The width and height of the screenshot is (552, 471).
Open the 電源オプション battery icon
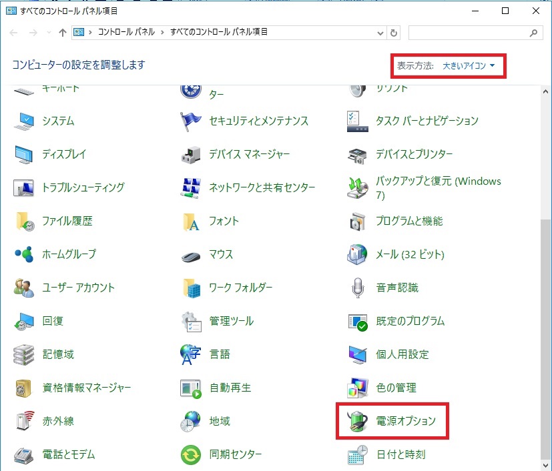coord(357,421)
